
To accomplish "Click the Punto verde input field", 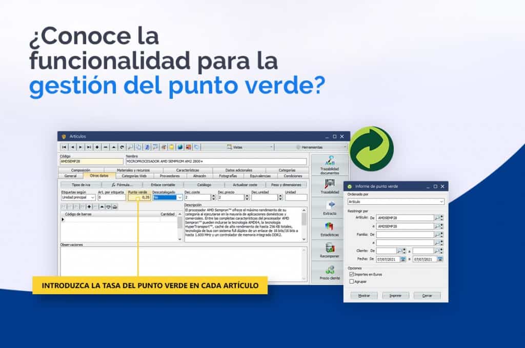I will click(x=139, y=197).
